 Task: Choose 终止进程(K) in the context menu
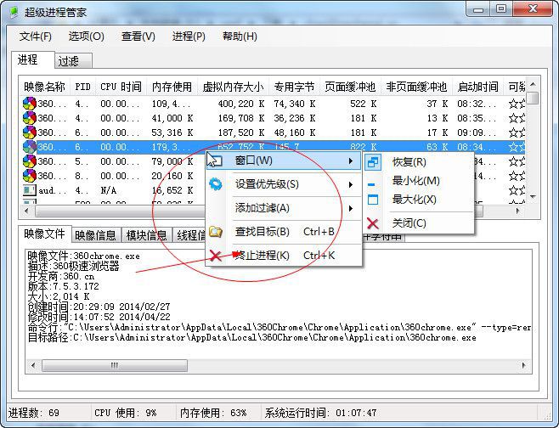click(x=284, y=256)
